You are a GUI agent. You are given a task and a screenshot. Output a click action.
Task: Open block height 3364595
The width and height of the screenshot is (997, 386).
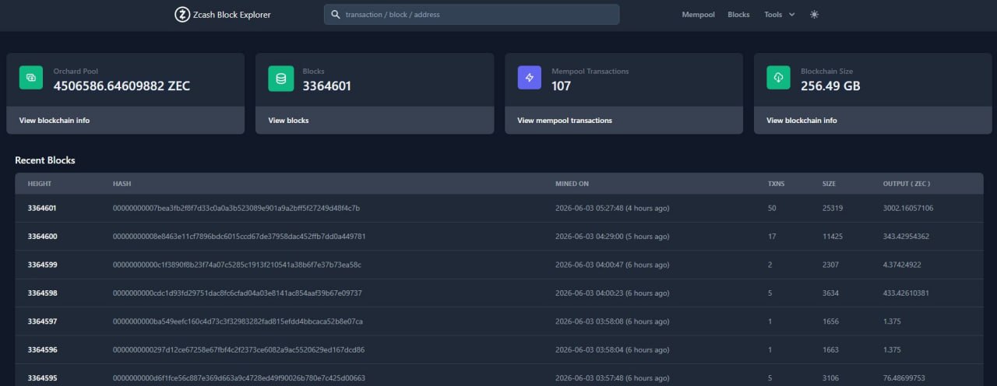[42, 378]
